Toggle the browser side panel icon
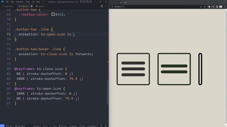The height and width of the screenshot is (127, 227). point(217,7)
